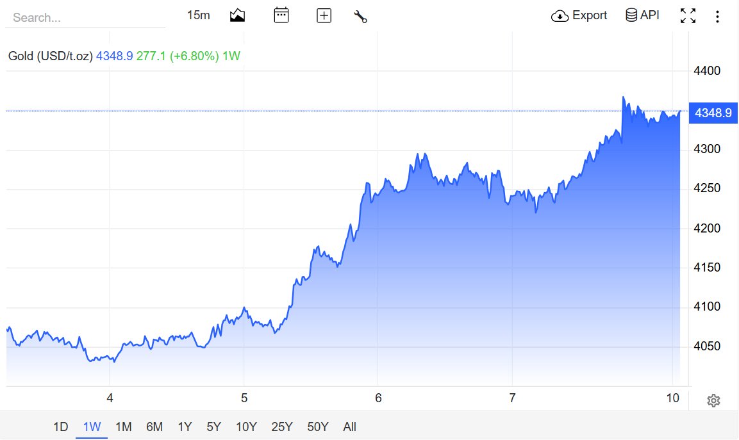Select the 1M time range
739x440 pixels.
coord(124,427)
